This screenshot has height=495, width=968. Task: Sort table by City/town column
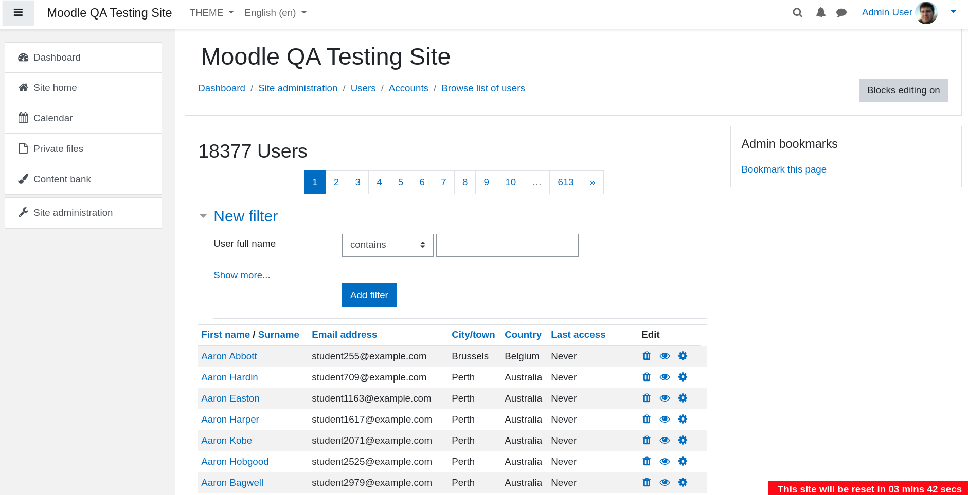[473, 335]
